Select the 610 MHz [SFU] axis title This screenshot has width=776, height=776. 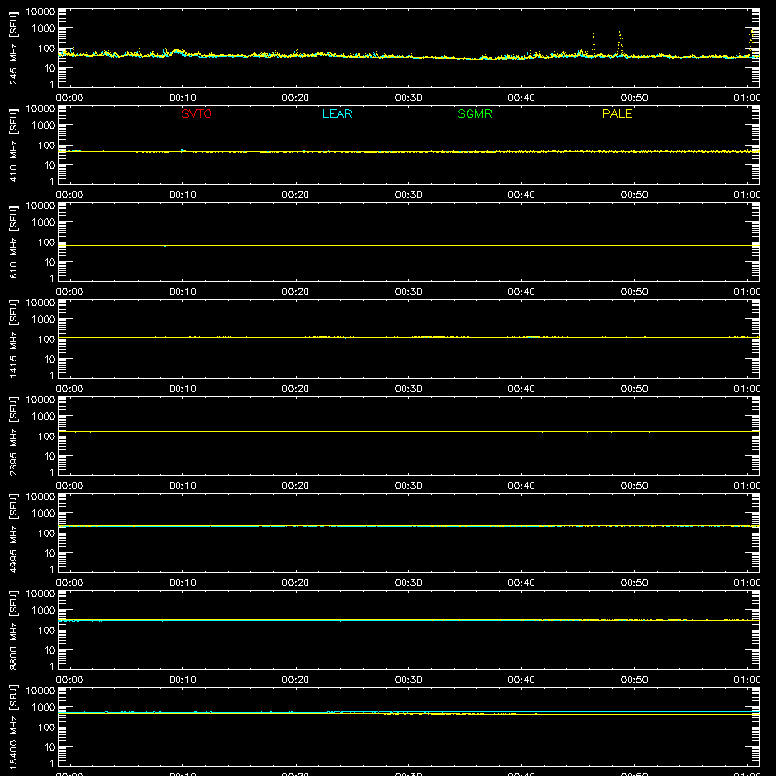tap(14, 242)
